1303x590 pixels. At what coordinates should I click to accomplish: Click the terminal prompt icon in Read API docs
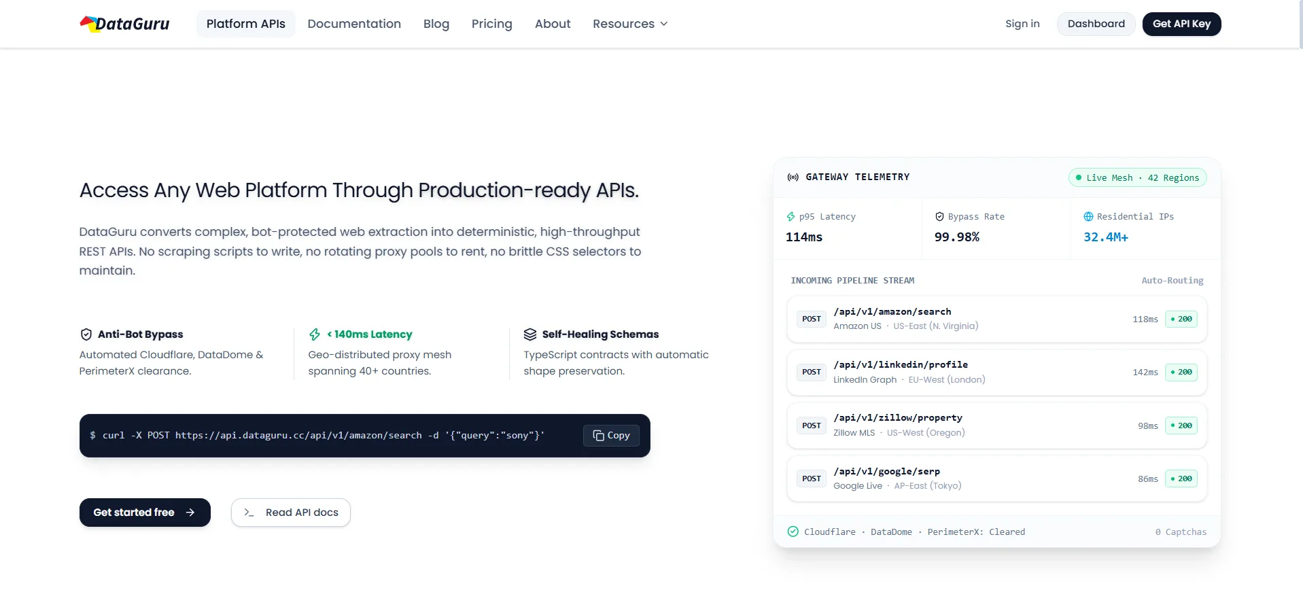[249, 513]
